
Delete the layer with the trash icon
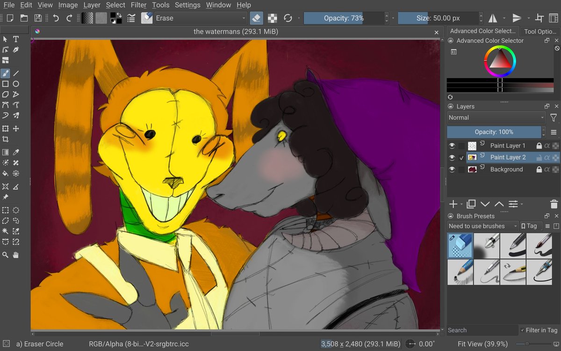point(554,204)
